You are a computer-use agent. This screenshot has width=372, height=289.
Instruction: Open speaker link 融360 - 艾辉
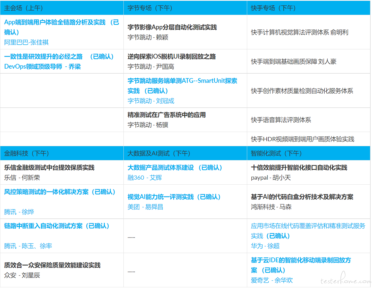pos(145,178)
